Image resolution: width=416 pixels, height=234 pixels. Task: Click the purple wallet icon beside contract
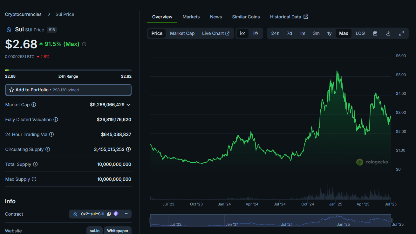click(116, 214)
